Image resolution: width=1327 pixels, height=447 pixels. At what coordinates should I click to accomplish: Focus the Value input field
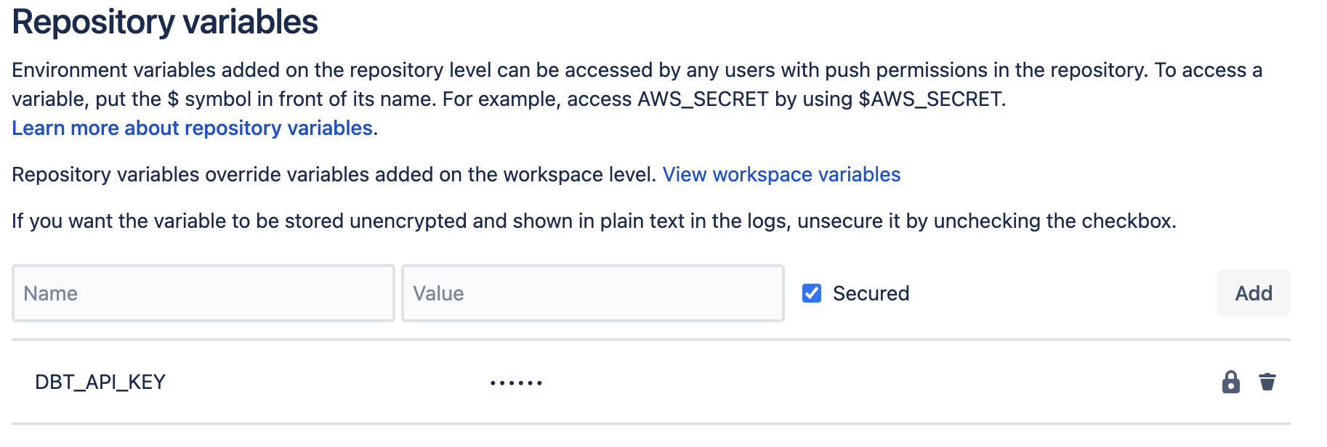[x=592, y=293]
